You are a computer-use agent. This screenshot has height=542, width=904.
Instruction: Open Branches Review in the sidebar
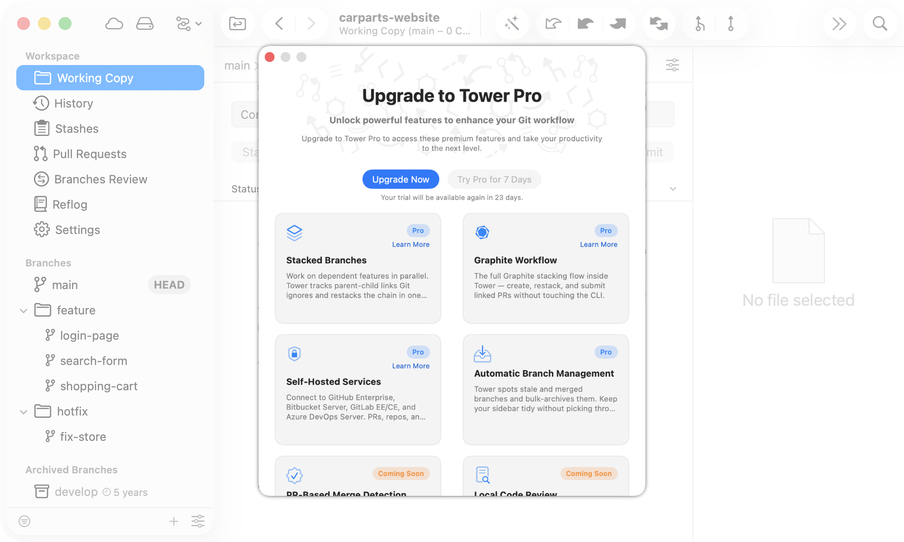[110, 179]
